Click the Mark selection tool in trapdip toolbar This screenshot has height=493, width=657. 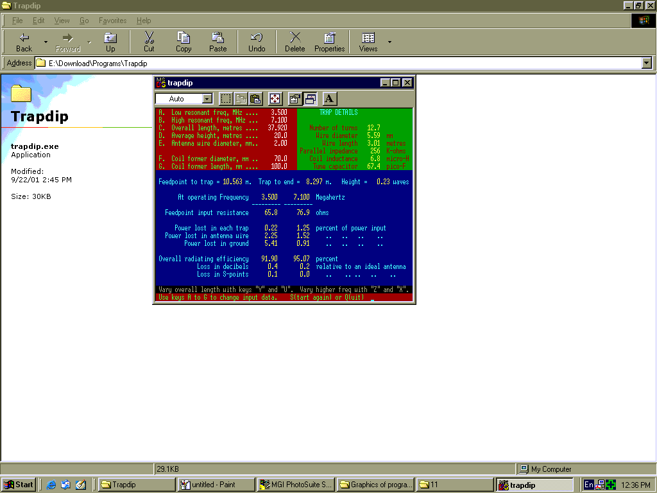(226, 99)
